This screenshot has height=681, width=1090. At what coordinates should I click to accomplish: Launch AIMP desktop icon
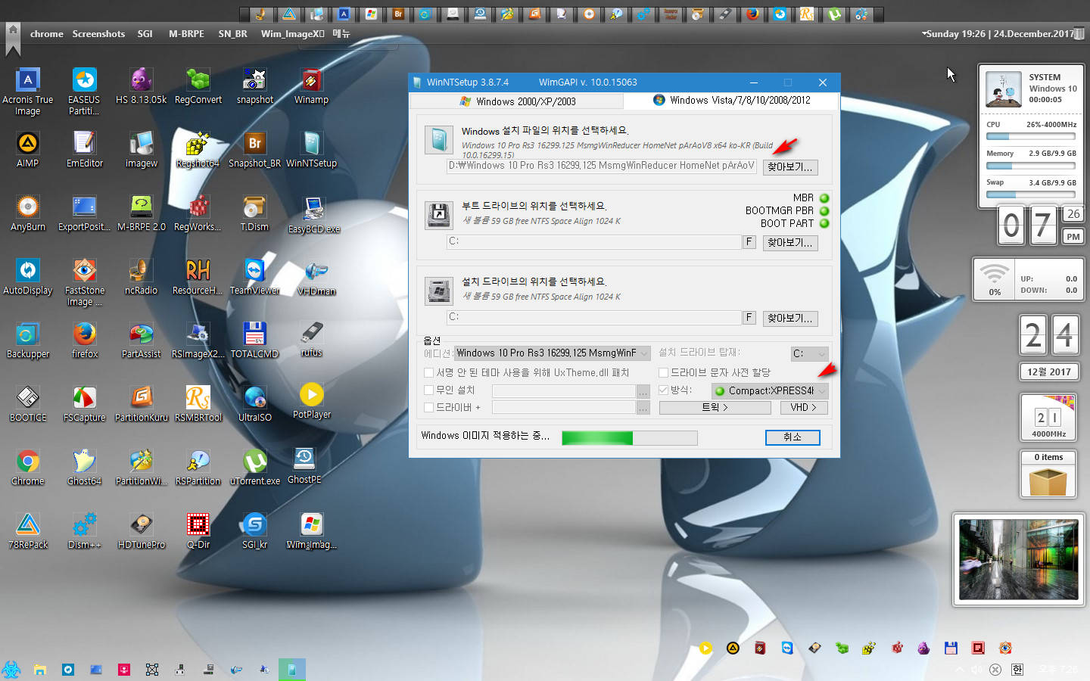click(28, 149)
